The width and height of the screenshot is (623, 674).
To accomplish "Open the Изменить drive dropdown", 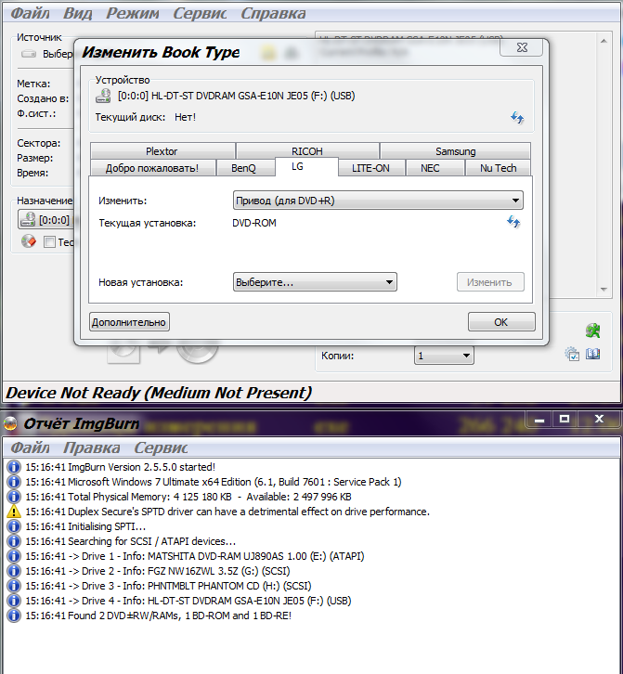I will [x=378, y=201].
